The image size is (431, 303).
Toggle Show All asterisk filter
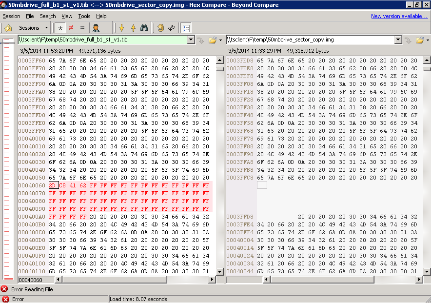[60, 28]
